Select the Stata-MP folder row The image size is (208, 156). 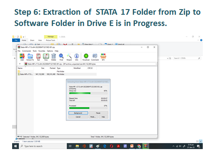coord(57,74)
